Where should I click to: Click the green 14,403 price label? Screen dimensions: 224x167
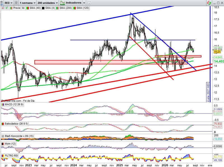pos(219,61)
